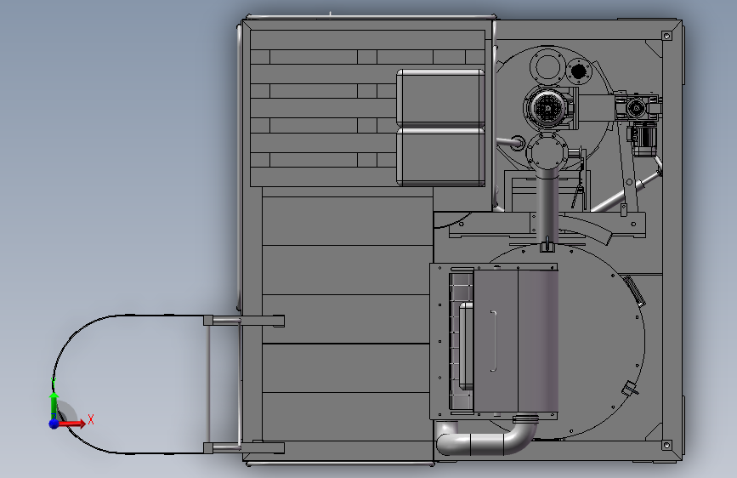Select the motor with the round fan cover

pyautogui.click(x=548, y=108)
